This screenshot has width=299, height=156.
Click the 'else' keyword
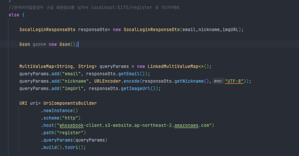(14, 15)
